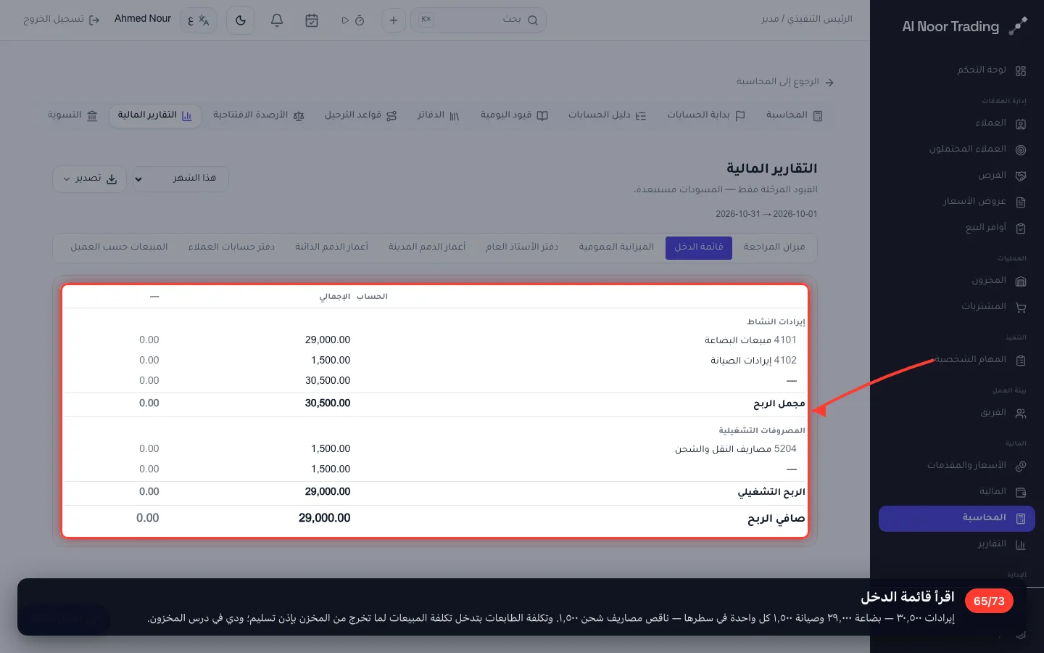Select الميزانية العمومية report tab

[x=616, y=247]
